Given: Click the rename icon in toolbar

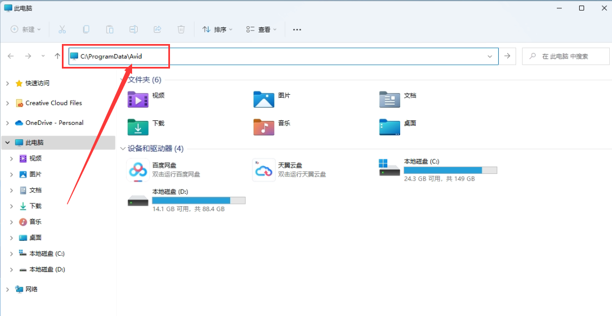Looking at the screenshot, I should [x=134, y=29].
